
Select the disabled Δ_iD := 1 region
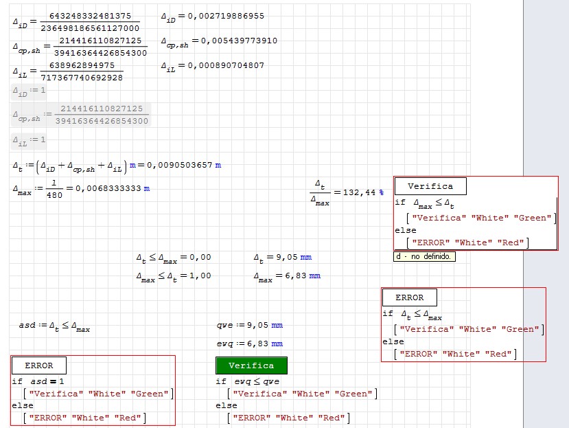[29, 91]
